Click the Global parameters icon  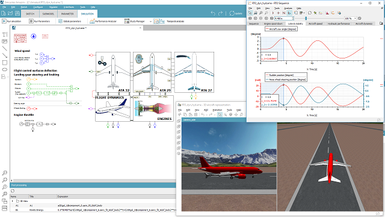[x=60, y=21]
